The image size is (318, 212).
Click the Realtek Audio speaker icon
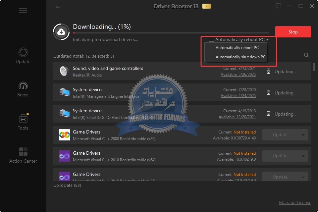pyautogui.click(x=64, y=72)
